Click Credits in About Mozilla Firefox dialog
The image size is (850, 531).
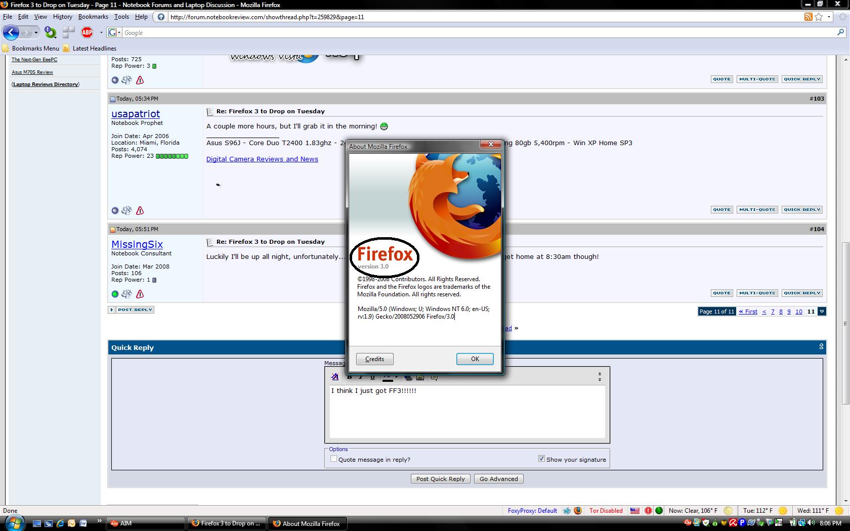coord(374,359)
